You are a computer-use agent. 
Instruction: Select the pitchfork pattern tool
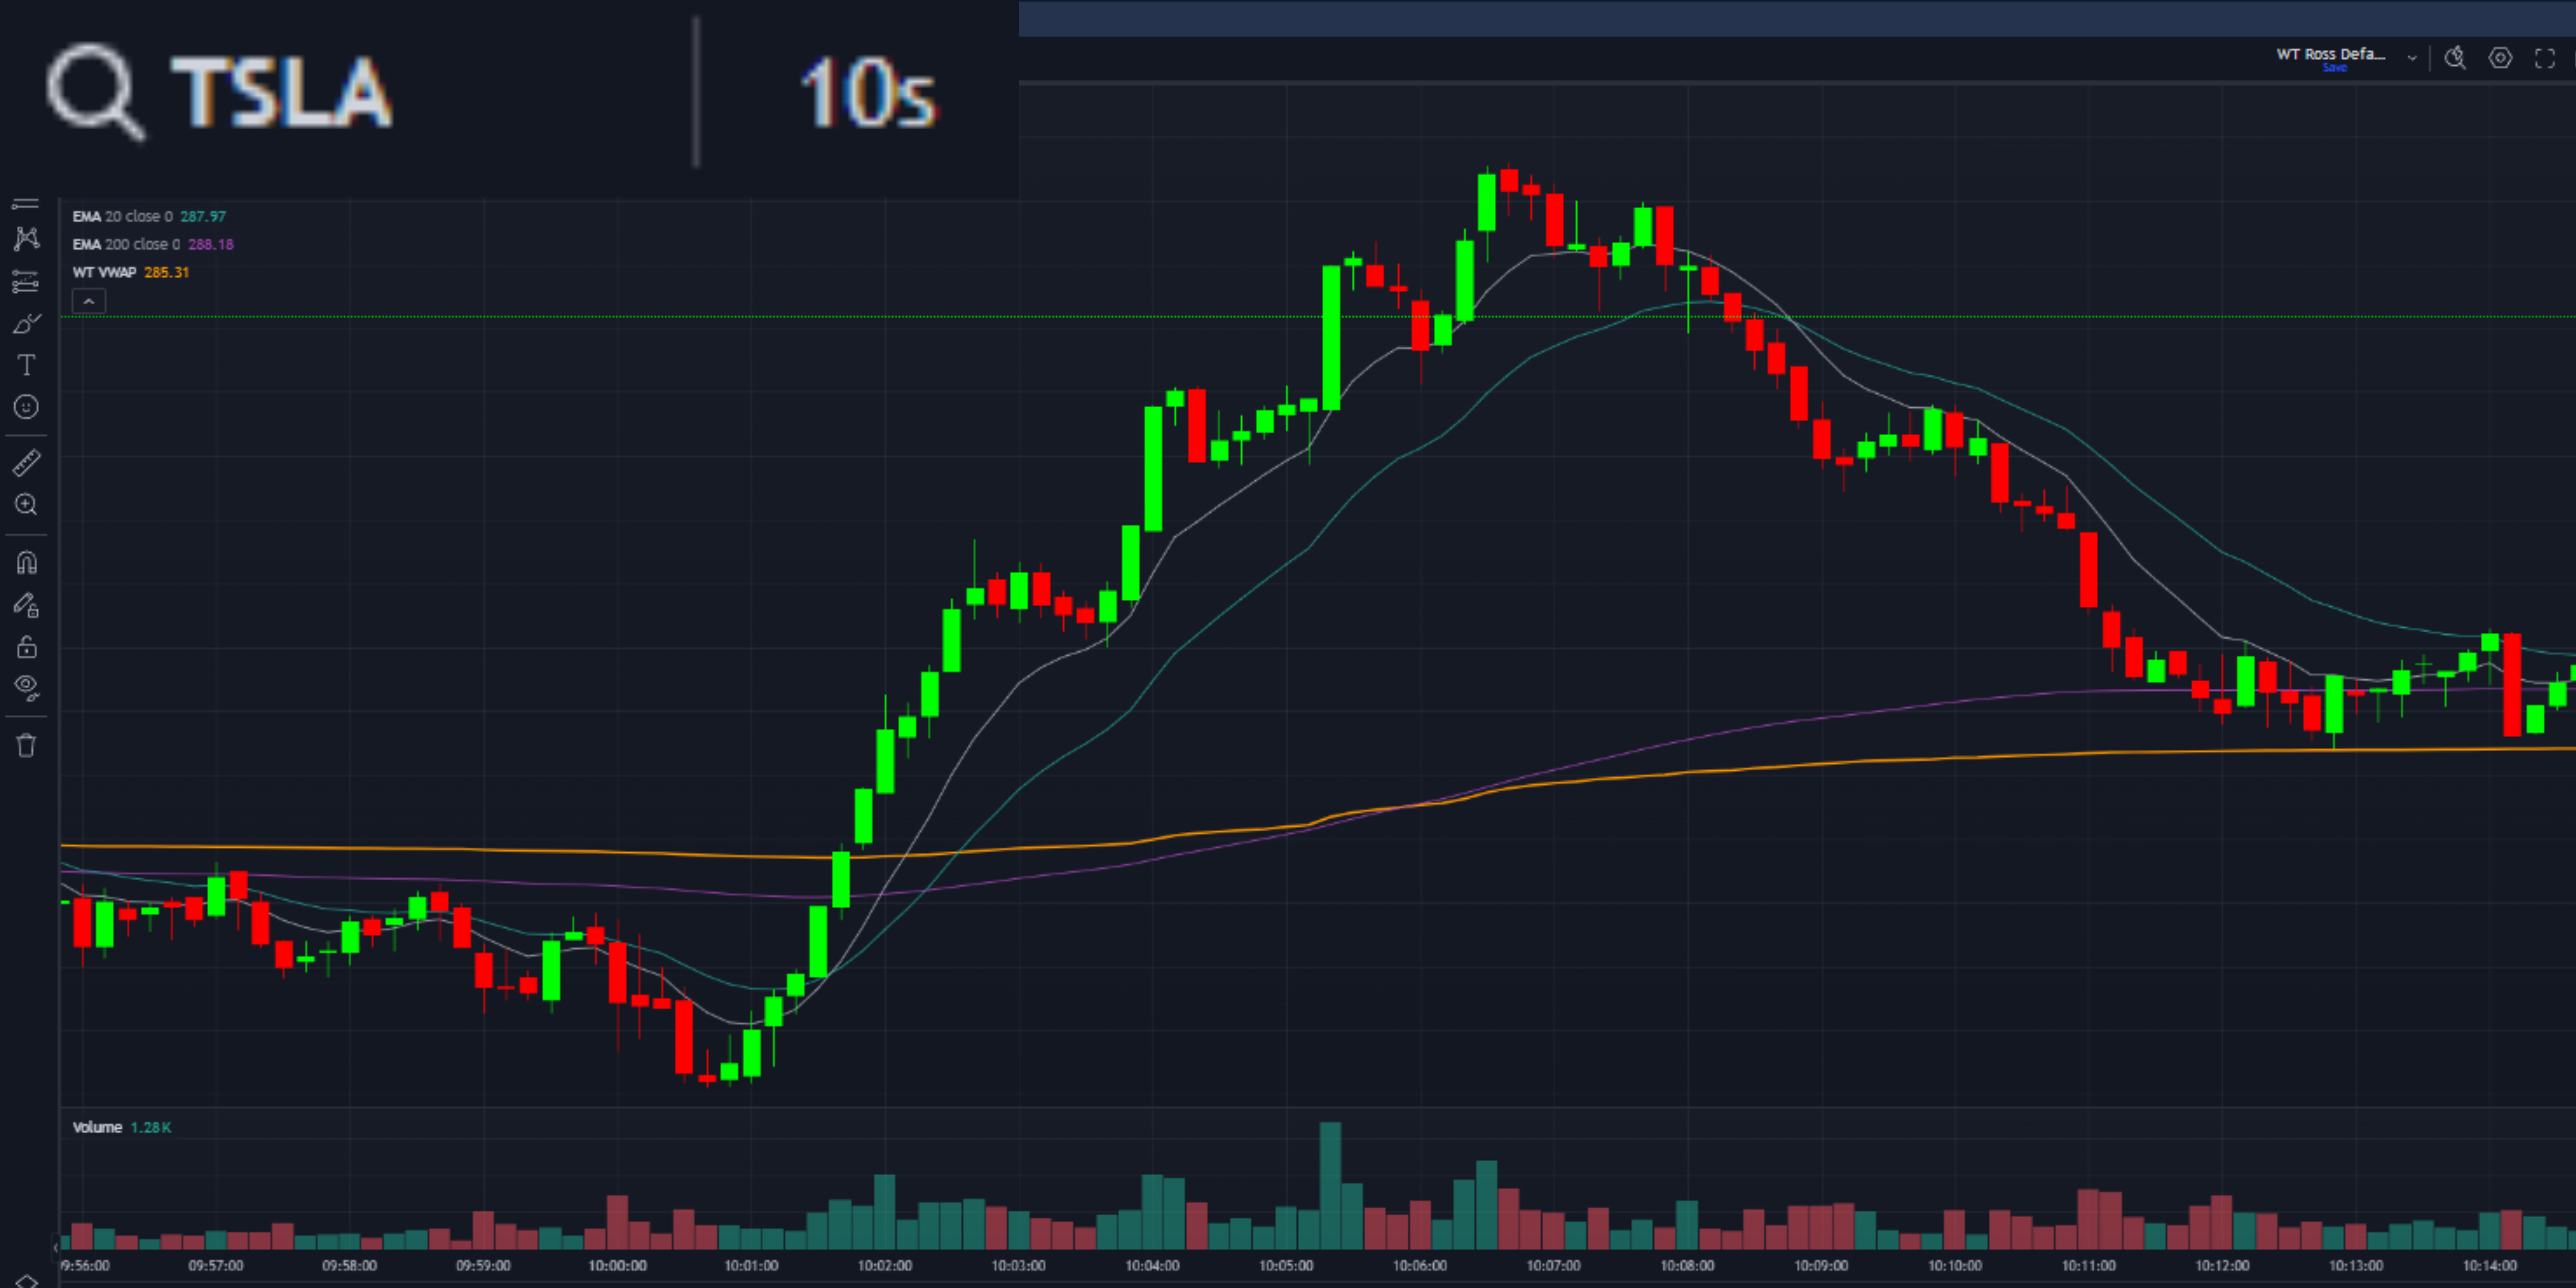tap(26, 238)
